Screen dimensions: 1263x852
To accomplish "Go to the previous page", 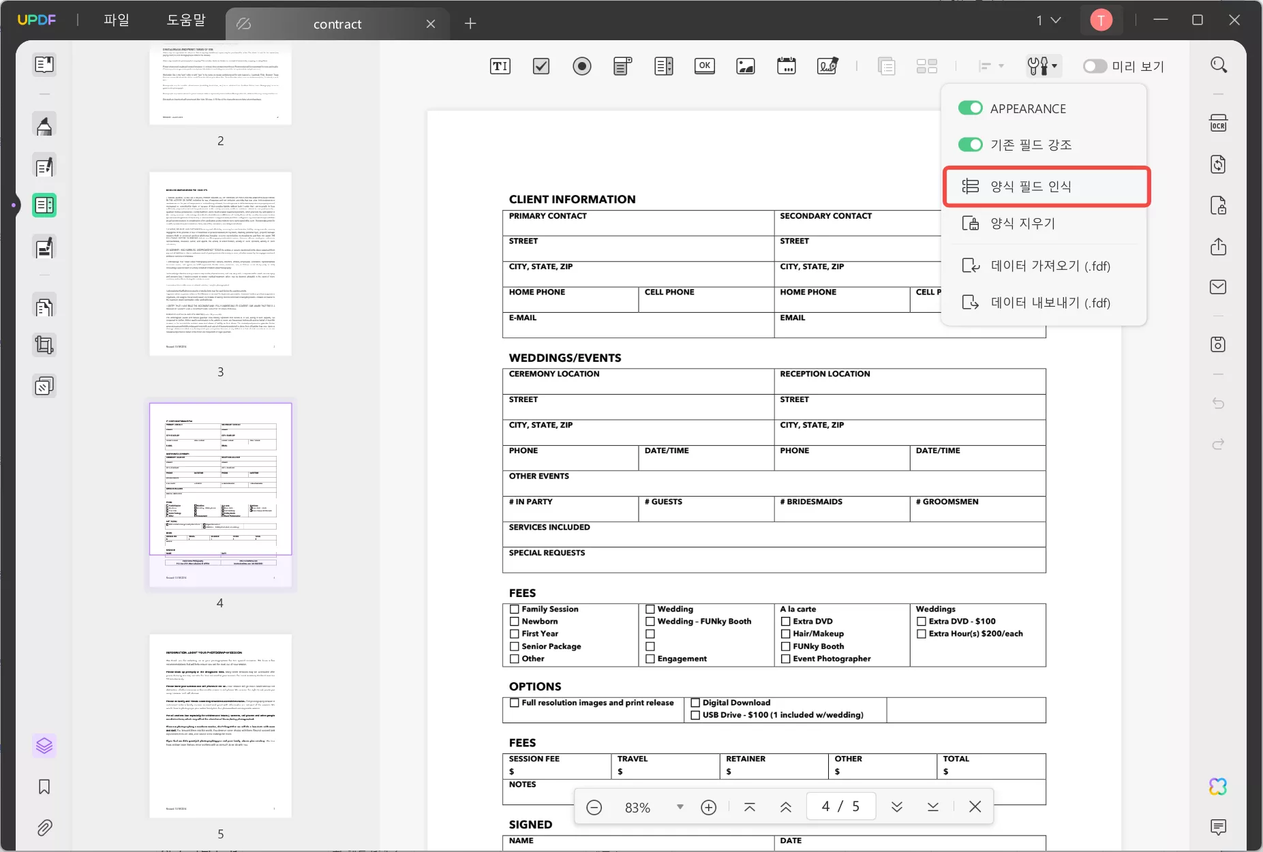I will (786, 807).
